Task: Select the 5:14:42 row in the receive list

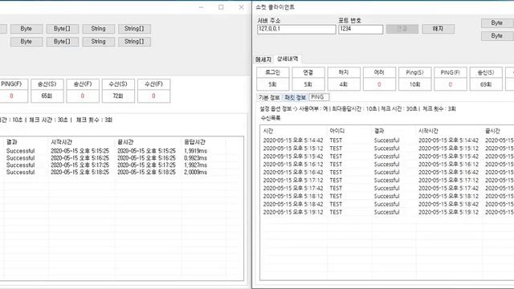Action: point(387,140)
